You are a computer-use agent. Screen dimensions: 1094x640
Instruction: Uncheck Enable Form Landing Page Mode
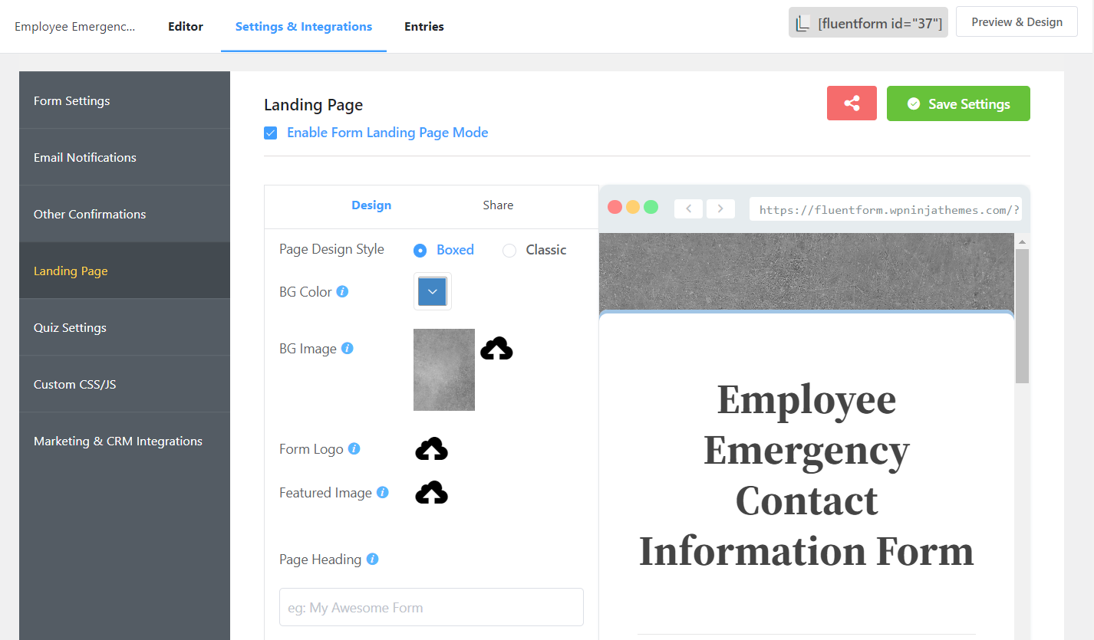pyautogui.click(x=271, y=133)
